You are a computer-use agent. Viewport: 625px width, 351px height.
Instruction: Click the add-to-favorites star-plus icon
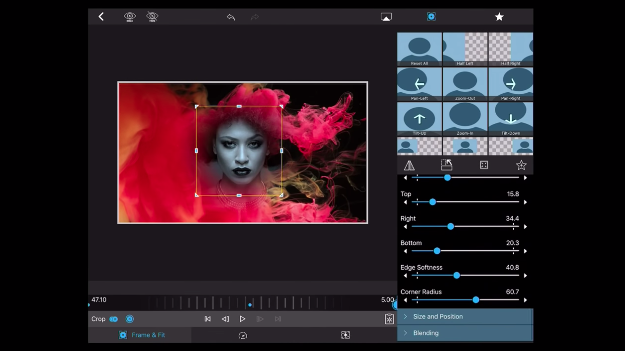click(x=521, y=165)
